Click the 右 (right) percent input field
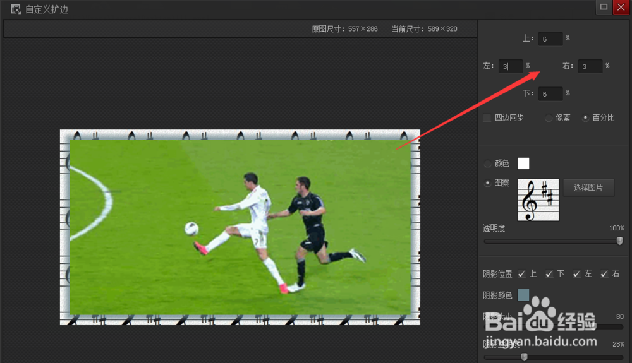632x363 pixels. (590, 66)
